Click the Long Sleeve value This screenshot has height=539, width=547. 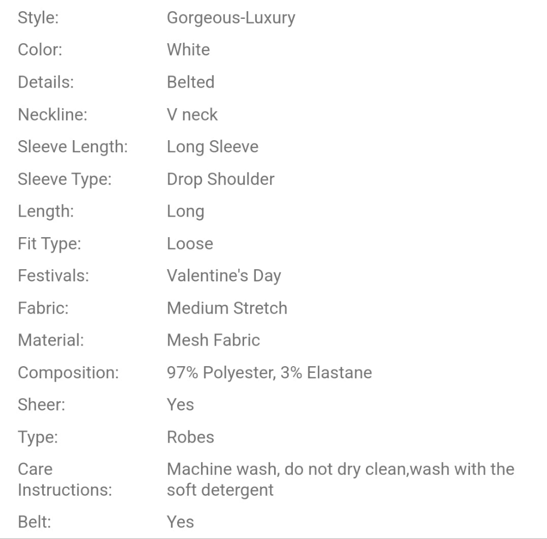[x=213, y=147]
